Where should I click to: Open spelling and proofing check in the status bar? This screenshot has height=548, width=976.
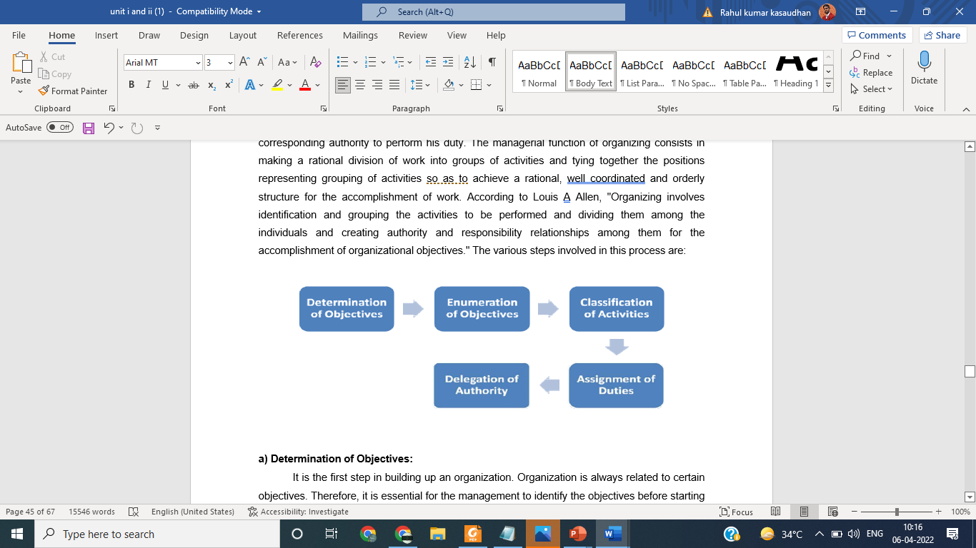pos(133,512)
